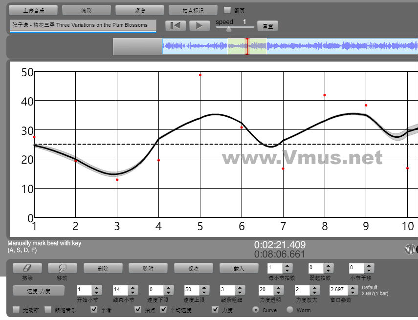Click the 上传音乐 upload music button

tap(33, 10)
